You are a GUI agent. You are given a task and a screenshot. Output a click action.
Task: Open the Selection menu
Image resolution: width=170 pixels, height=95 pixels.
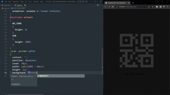click(16, 2)
